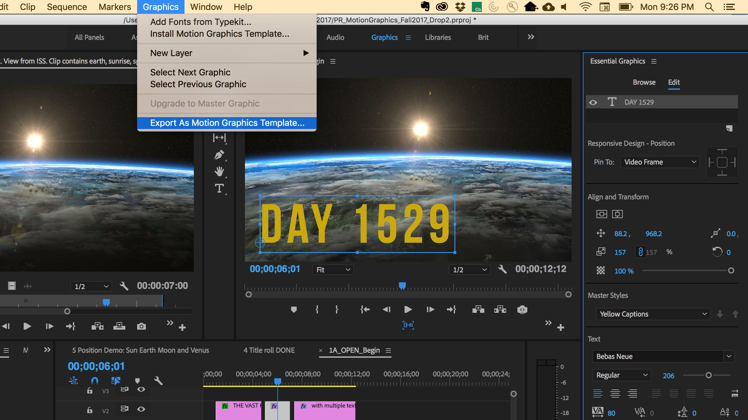Expand the Bebas Neue font family dropdown
The height and width of the screenshot is (420, 748).
point(730,356)
